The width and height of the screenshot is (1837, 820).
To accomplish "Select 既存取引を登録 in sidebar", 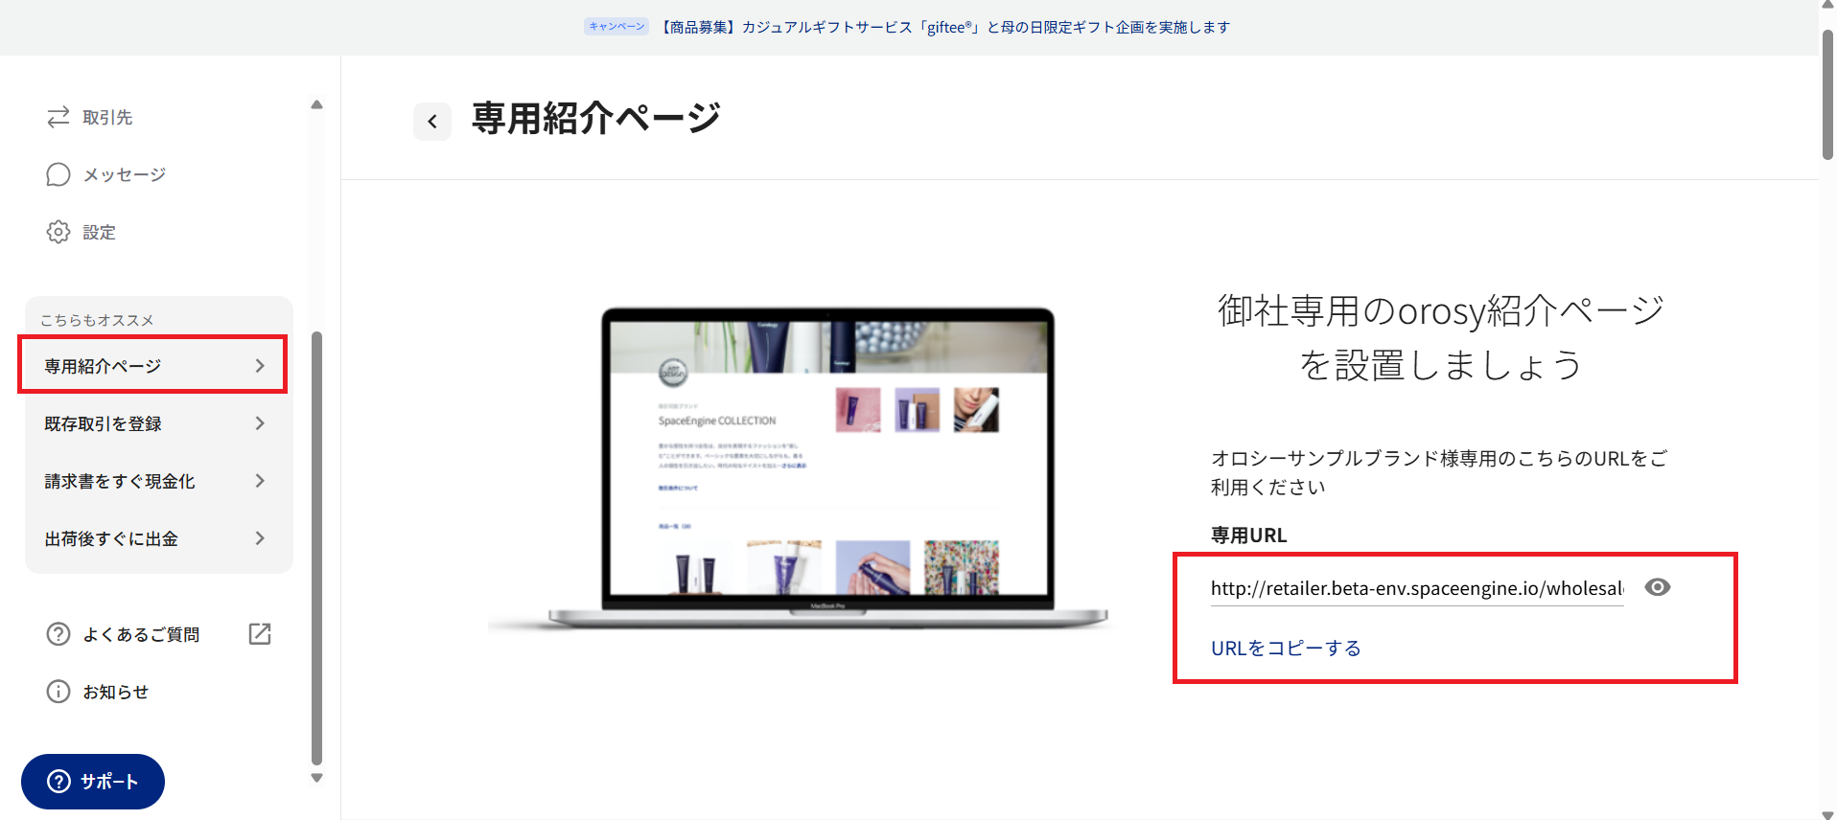I will pyautogui.click(x=159, y=423).
